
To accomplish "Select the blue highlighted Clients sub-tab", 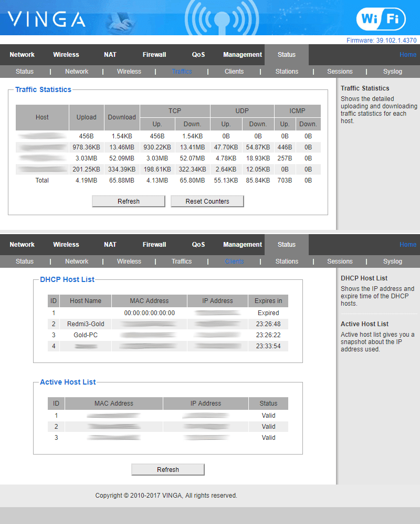I will 234,261.
